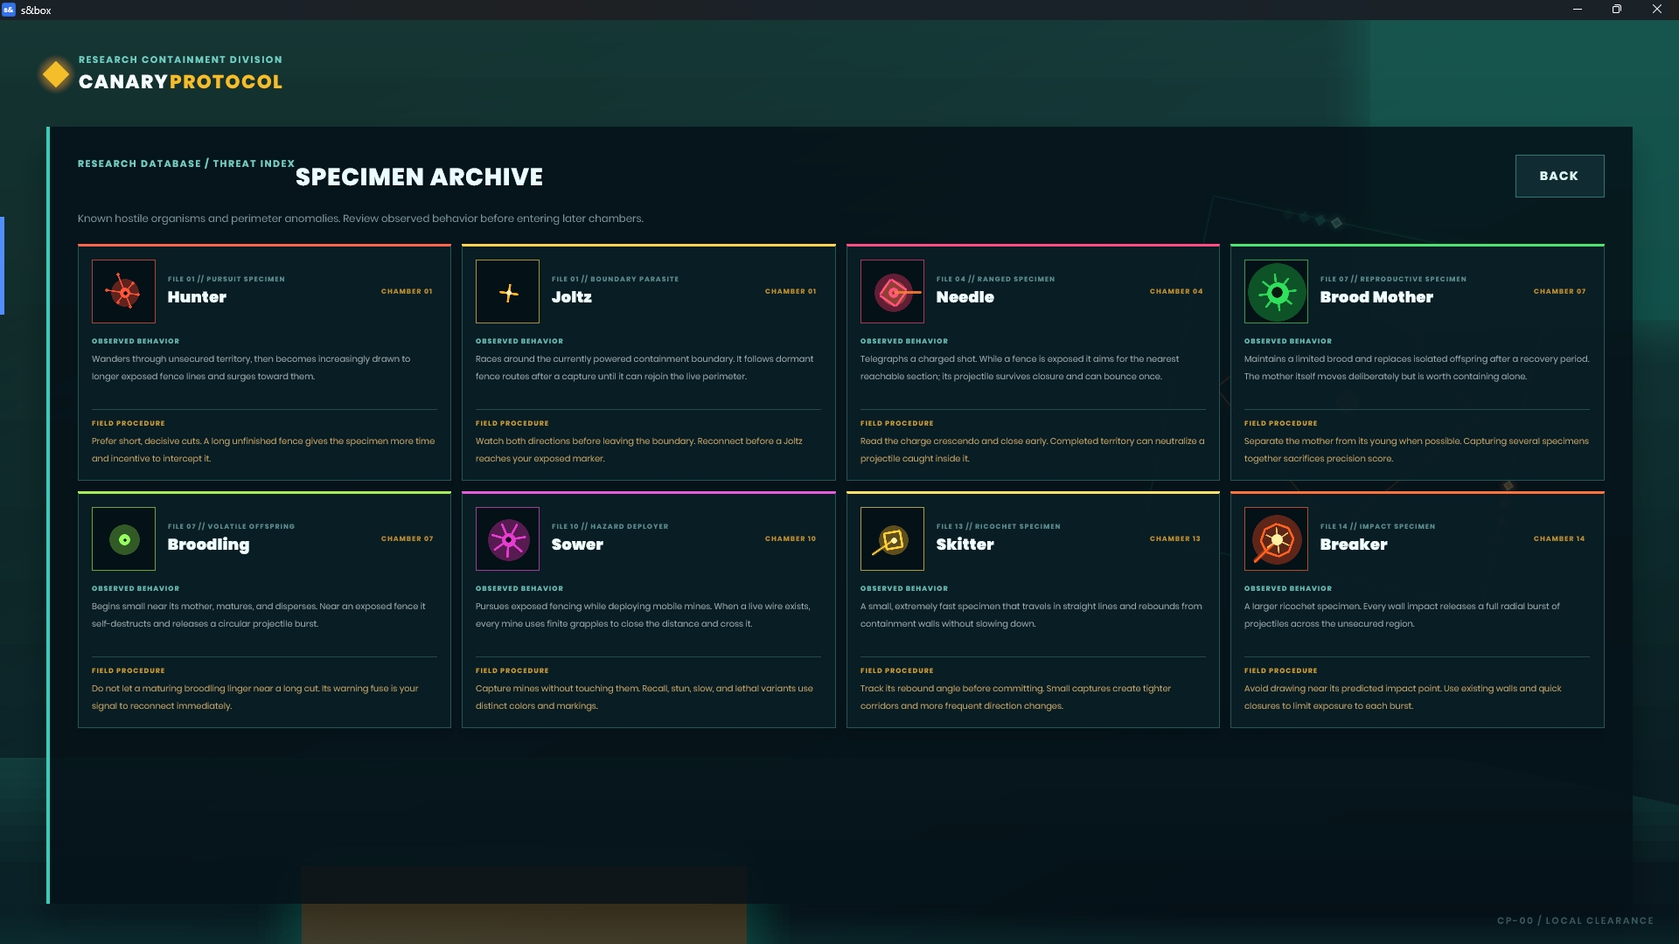Image resolution: width=1679 pixels, height=944 pixels.
Task: Click Hunter's OBSERVED BEHAVIOR heading
Action: [x=136, y=341]
